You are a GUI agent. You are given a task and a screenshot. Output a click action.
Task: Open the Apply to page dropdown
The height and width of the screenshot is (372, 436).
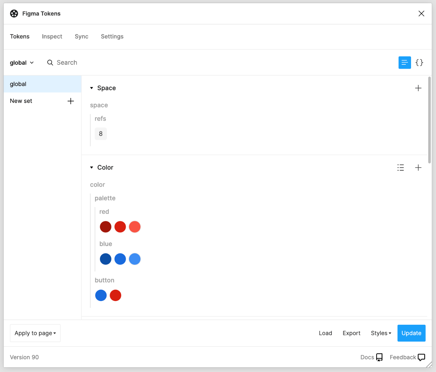click(x=35, y=333)
